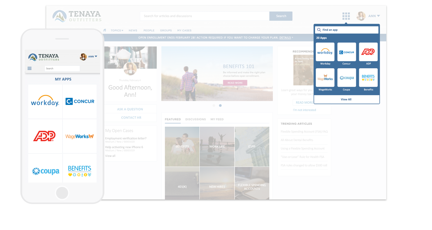
Task: Open Groups in navigation bar
Action: [x=166, y=31]
